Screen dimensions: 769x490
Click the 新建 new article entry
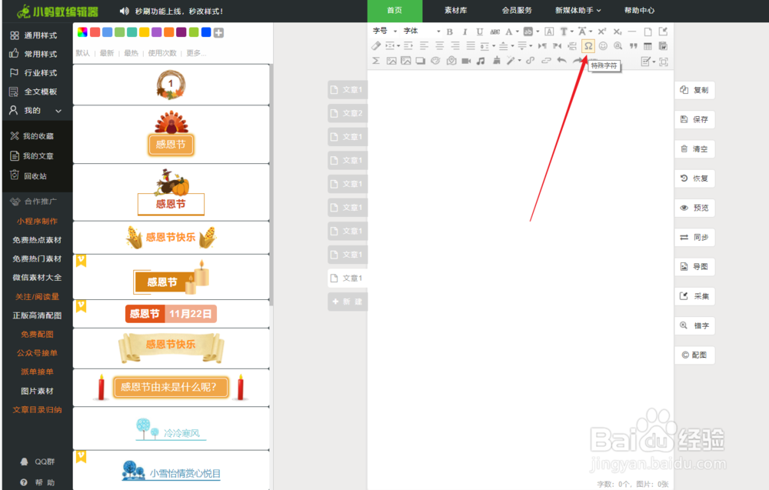(347, 300)
